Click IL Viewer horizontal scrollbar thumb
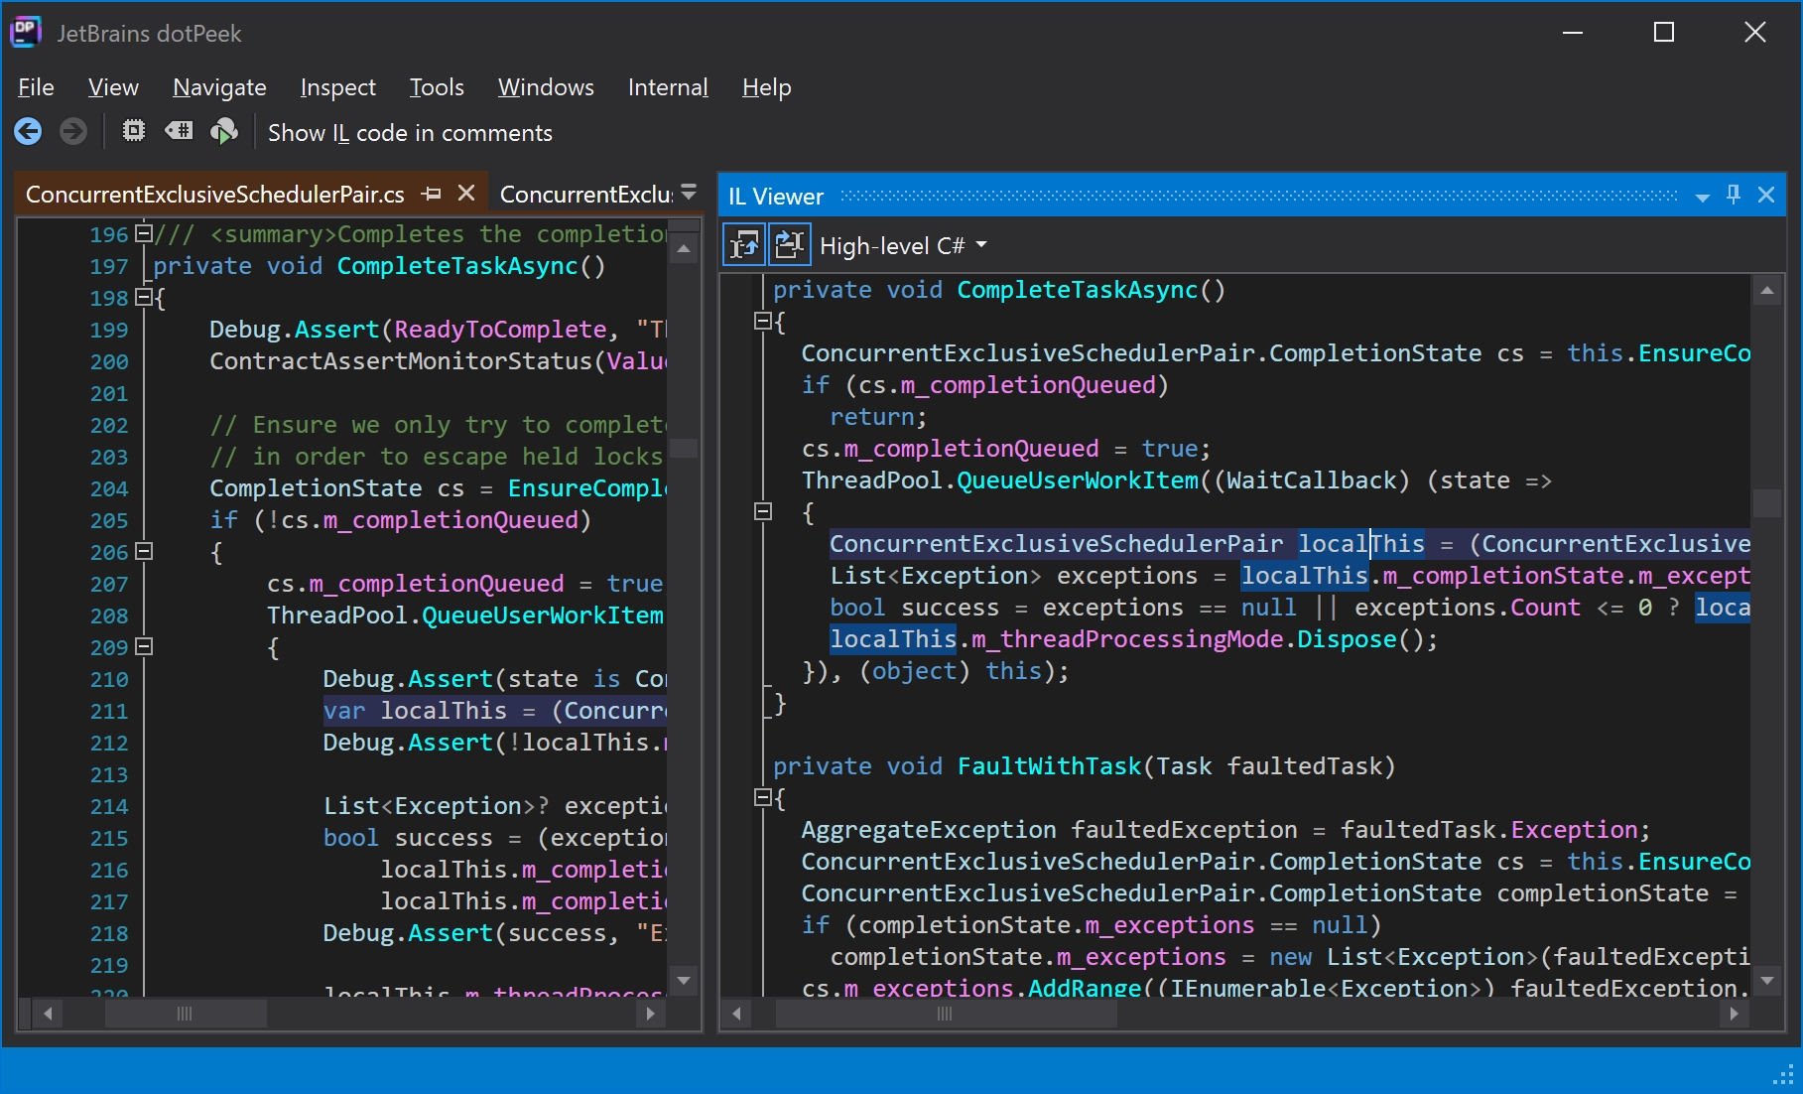The image size is (1803, 1094). pos(946,1014)
